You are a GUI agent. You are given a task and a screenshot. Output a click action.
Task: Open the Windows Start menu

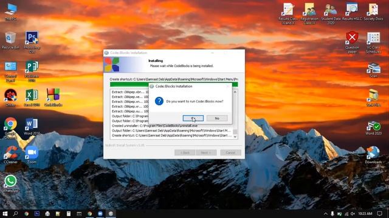5,214
